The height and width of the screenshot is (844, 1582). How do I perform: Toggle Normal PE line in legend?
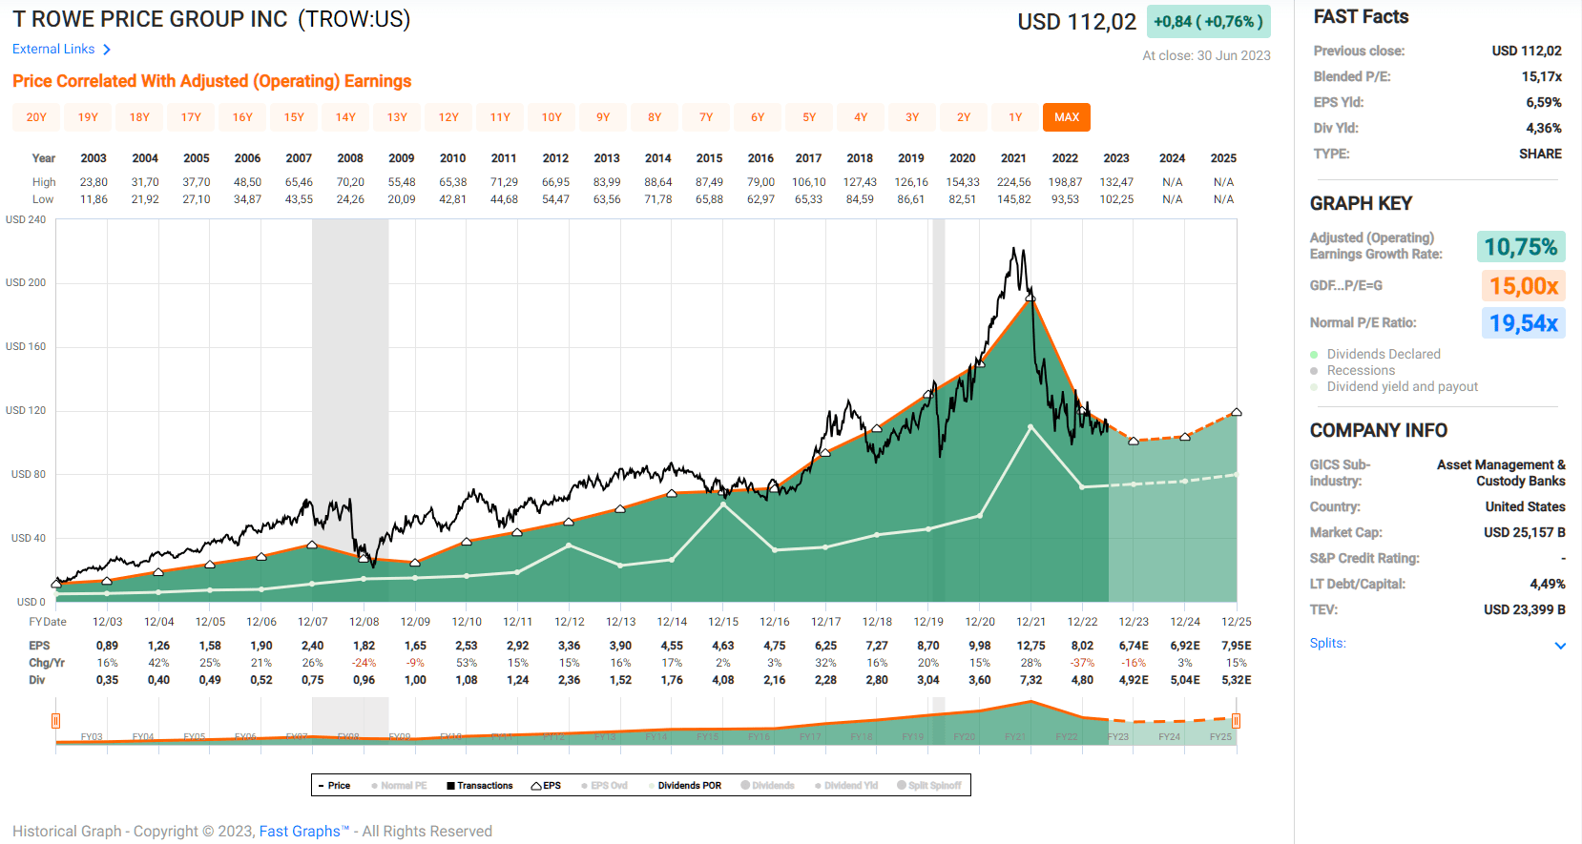(399, 786)
